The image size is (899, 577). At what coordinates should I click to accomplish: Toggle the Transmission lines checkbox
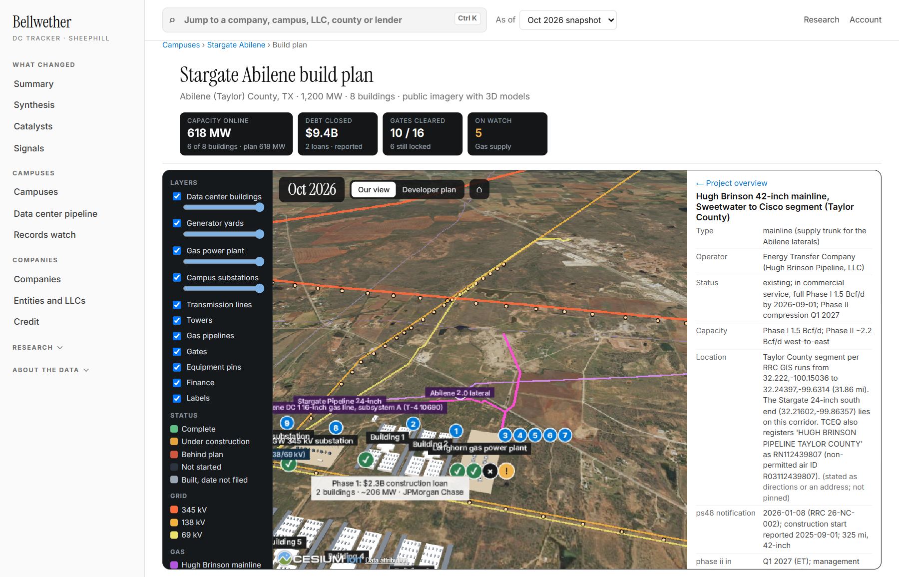[177, 304]
